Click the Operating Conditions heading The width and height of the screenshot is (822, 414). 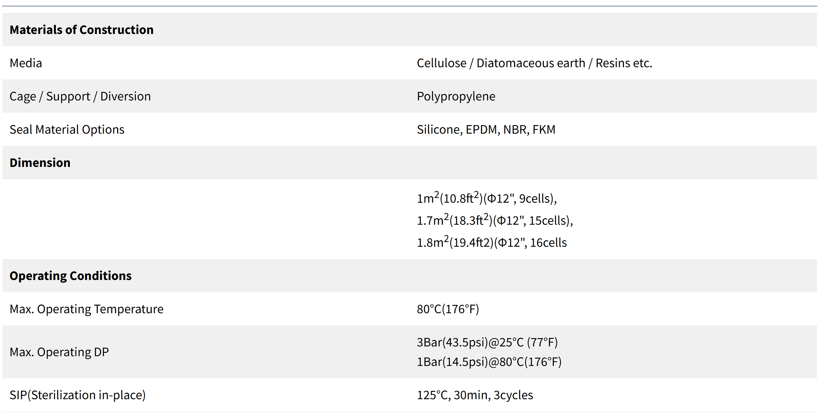point(70,276)
